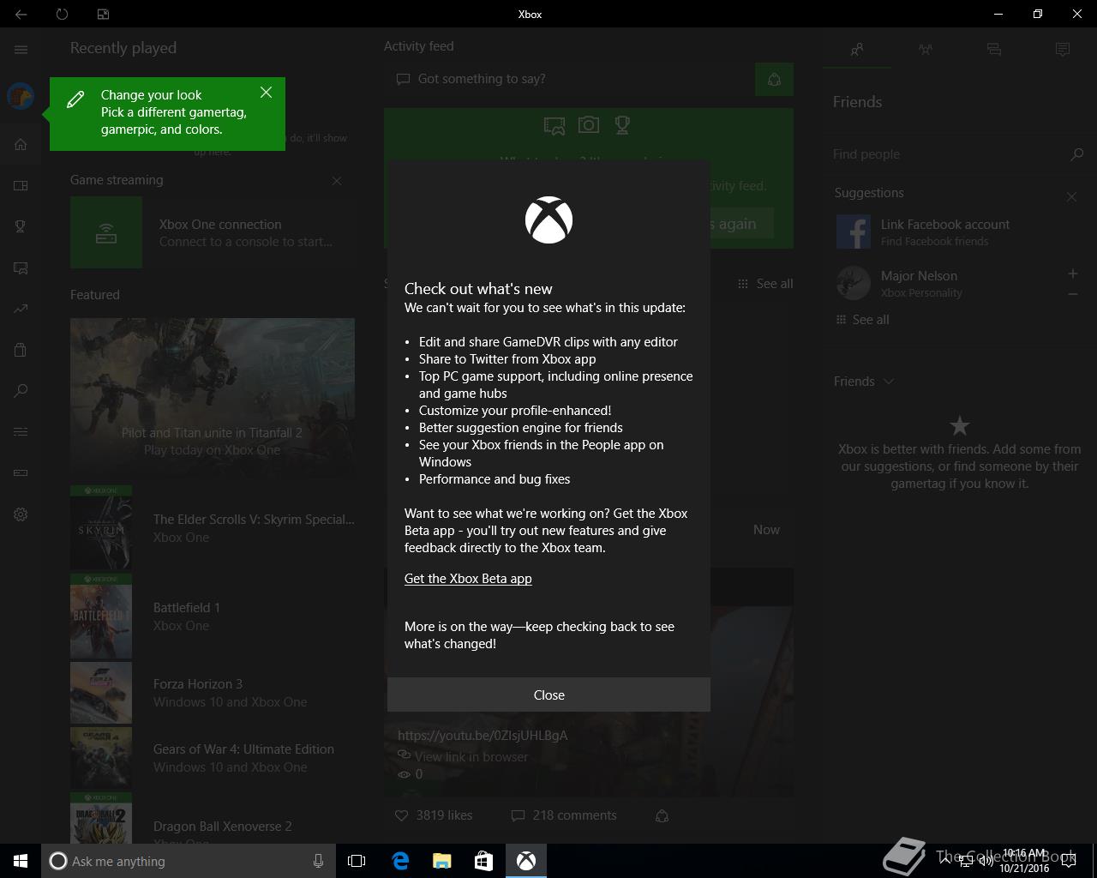Close the What's new dialog
Screen dimensions: 1097x878
548,695
